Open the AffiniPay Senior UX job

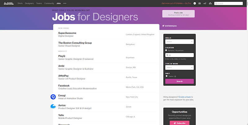(x=106, y=77)
